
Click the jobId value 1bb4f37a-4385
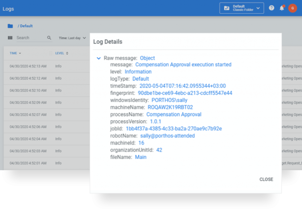[x=174, y=129]
